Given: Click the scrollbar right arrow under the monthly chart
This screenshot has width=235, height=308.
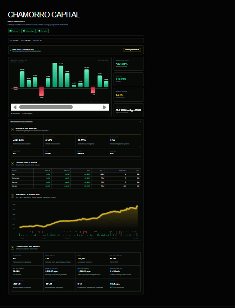Looking at the screenshot, I should coord(105,107).
